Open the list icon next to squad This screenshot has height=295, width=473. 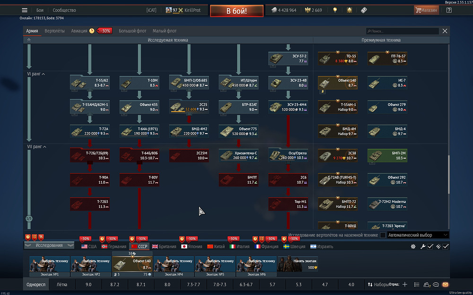417,285
